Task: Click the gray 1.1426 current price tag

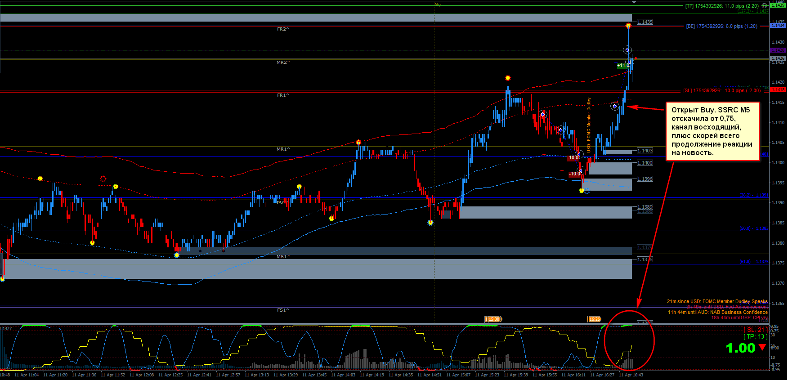Action: click(778, 58)
